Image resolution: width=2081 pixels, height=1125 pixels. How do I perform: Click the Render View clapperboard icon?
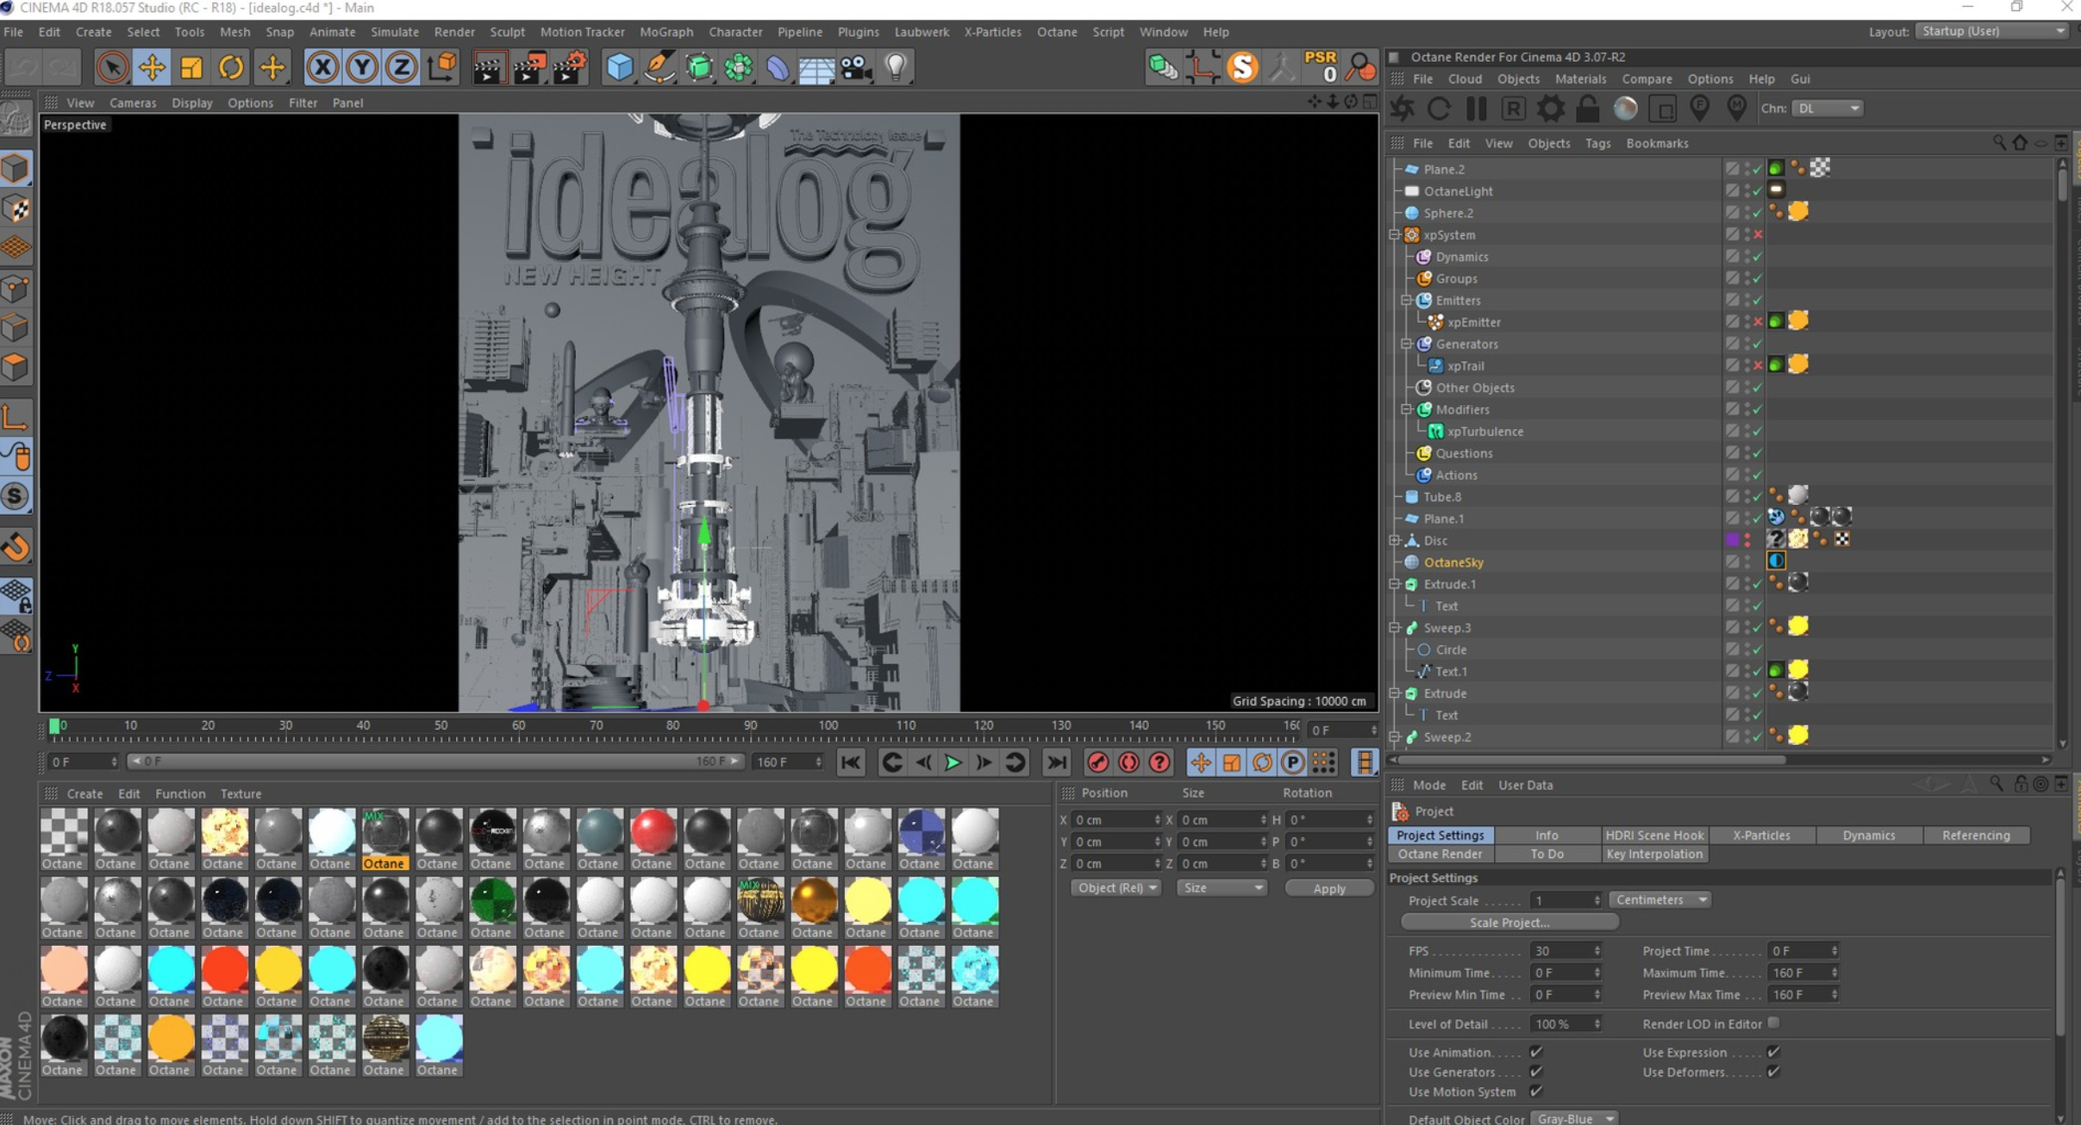[487, 67]
